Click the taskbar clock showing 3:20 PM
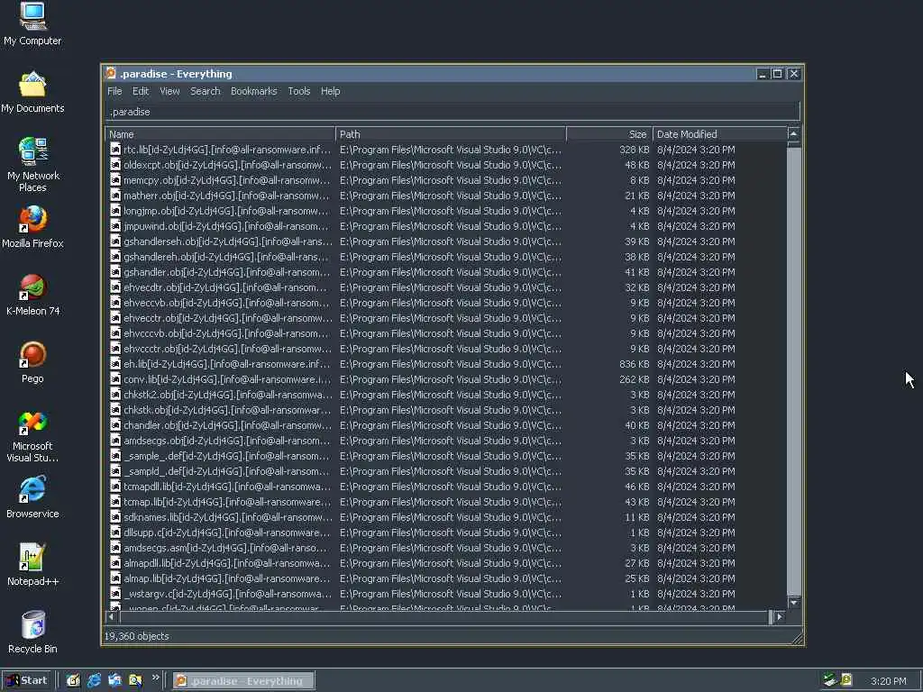 (x=888, y=681)
